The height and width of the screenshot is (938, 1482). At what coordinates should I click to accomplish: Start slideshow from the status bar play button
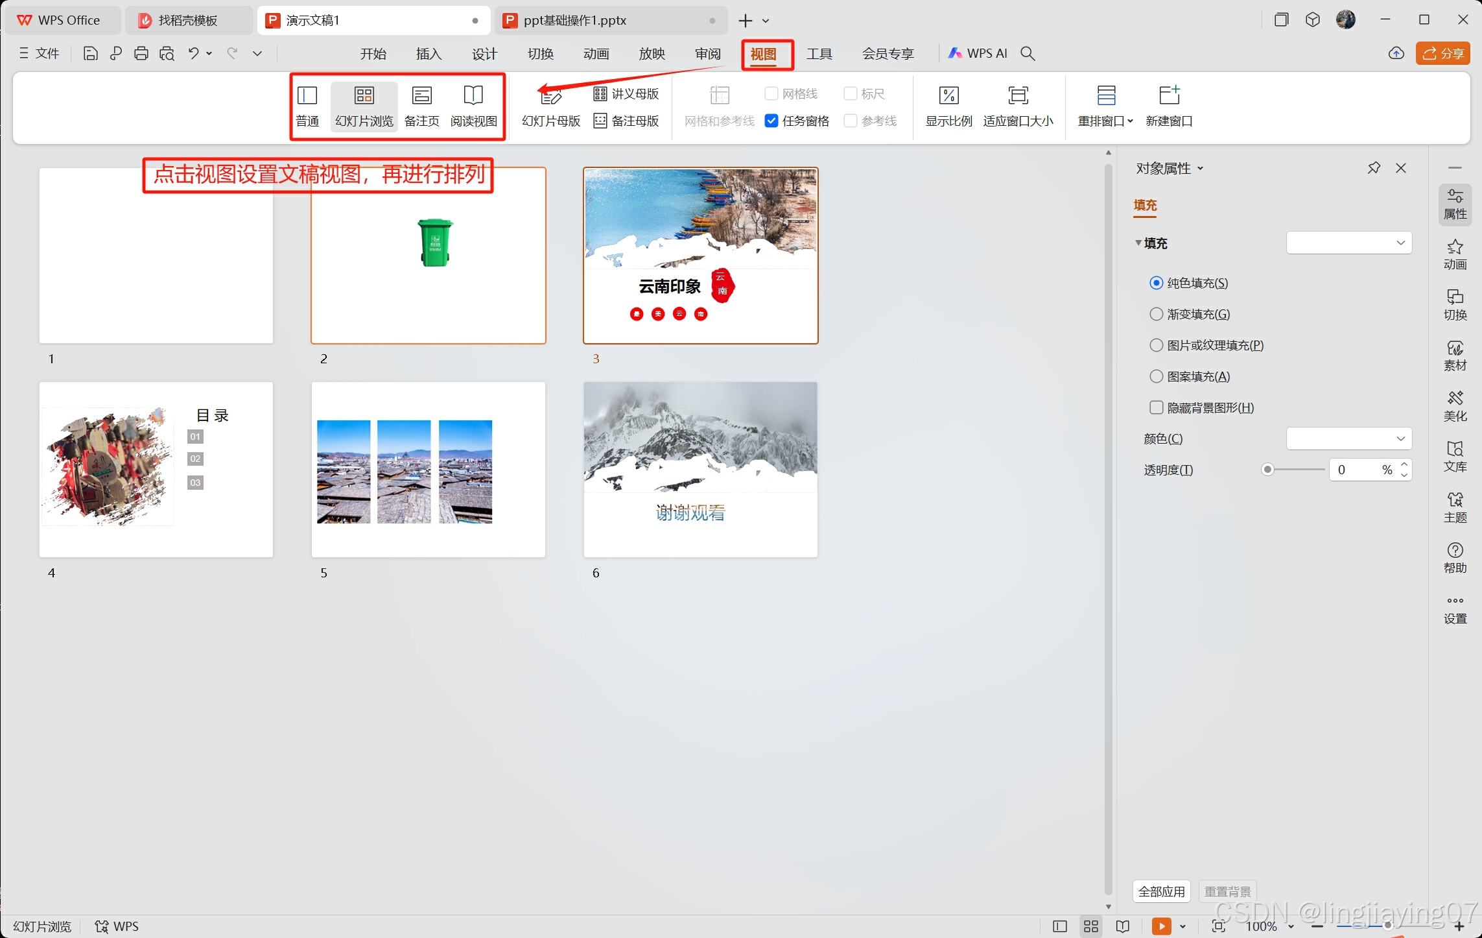(x=1161, y=926)
